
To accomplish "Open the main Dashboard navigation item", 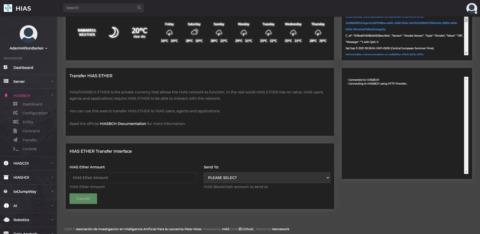I will (28, 67).
